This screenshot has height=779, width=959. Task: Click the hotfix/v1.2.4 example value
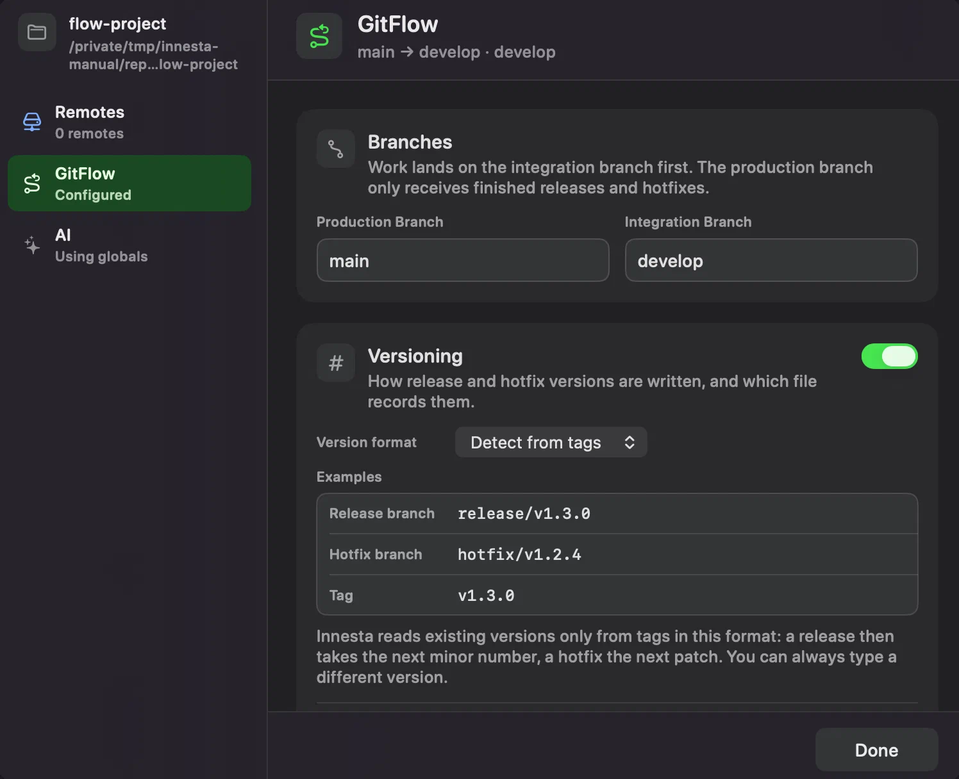pyautogui.click(x=519, y=555)
